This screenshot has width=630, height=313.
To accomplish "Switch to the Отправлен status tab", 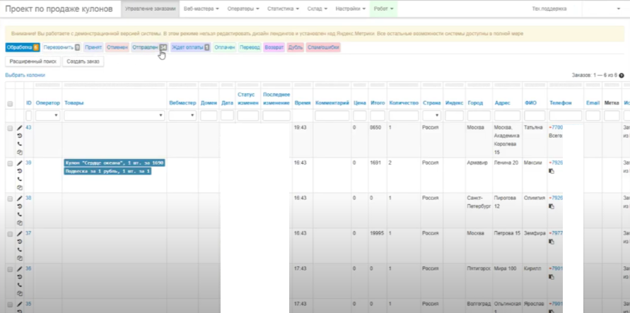I will (x=145, y=47).
